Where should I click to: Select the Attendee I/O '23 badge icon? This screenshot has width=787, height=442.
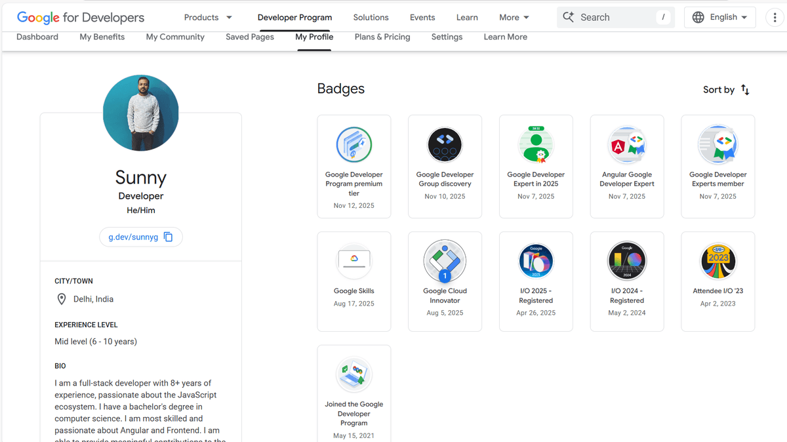click(x=717, y=261)
